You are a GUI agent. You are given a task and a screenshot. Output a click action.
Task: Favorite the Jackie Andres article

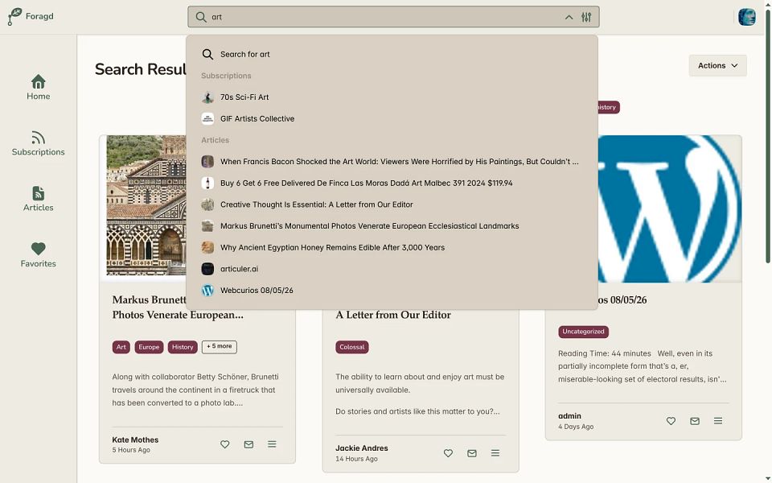tap(448, 453)
